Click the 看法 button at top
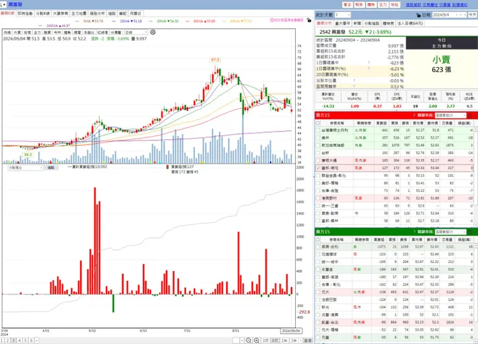Screen dimensions: 478x344 point(348,5)
